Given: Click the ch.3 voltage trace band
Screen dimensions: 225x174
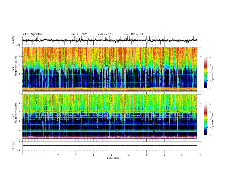Looking at the screenshot, I should 109,146.
